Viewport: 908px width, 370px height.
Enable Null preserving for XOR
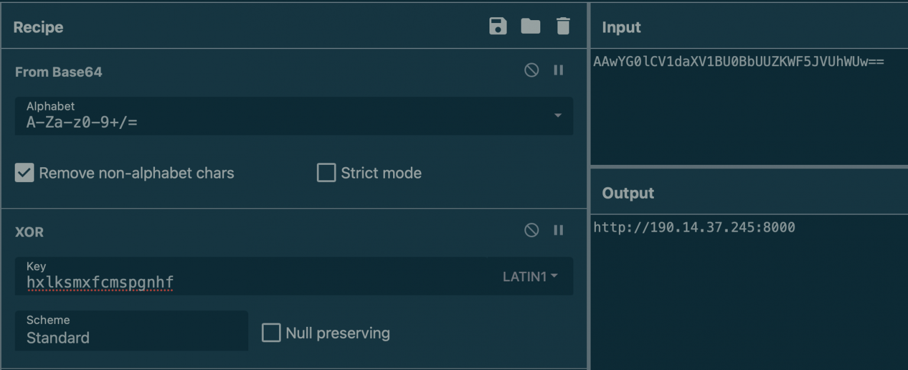(x=271, y=333)
